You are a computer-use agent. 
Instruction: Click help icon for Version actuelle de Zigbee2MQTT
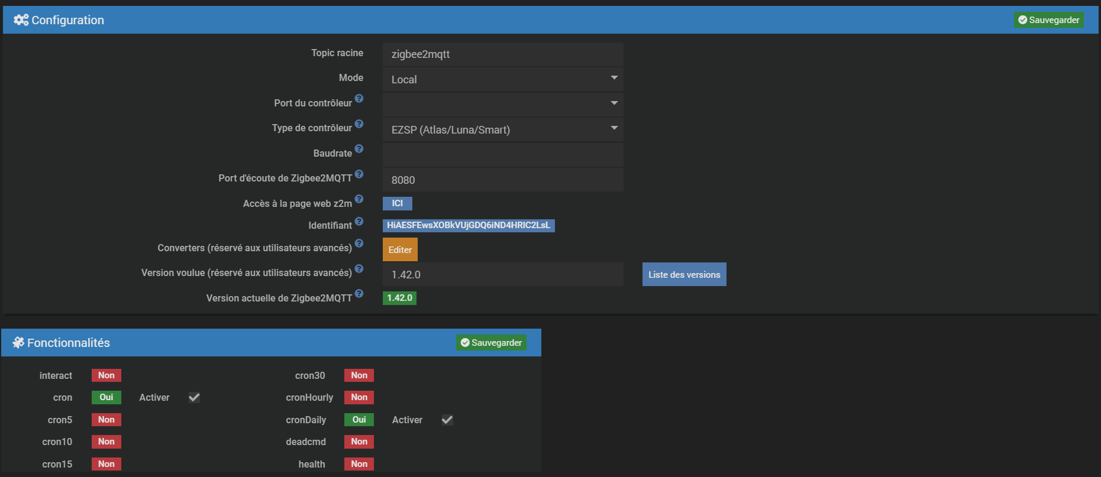pyautogui.click(x=359, y=294)
